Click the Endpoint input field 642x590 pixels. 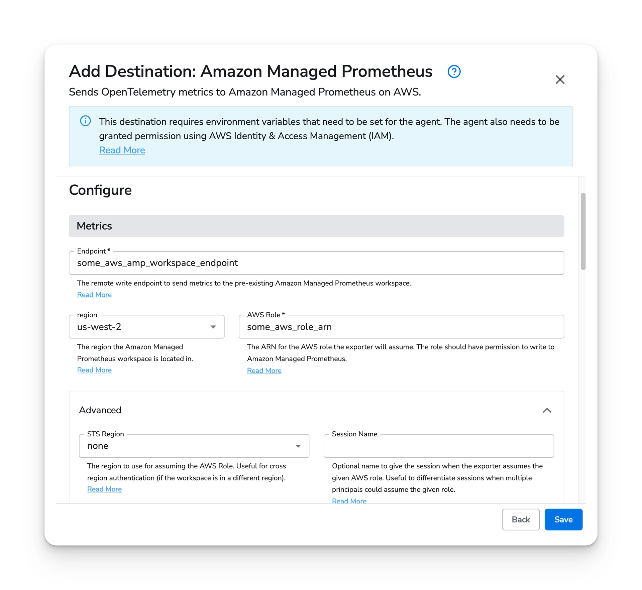click(x=316, y=263)
